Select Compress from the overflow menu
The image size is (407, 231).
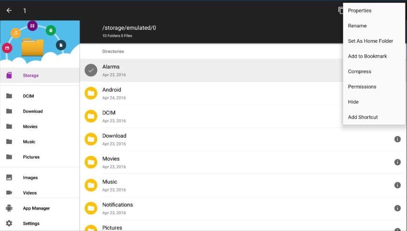coord(360,72)
